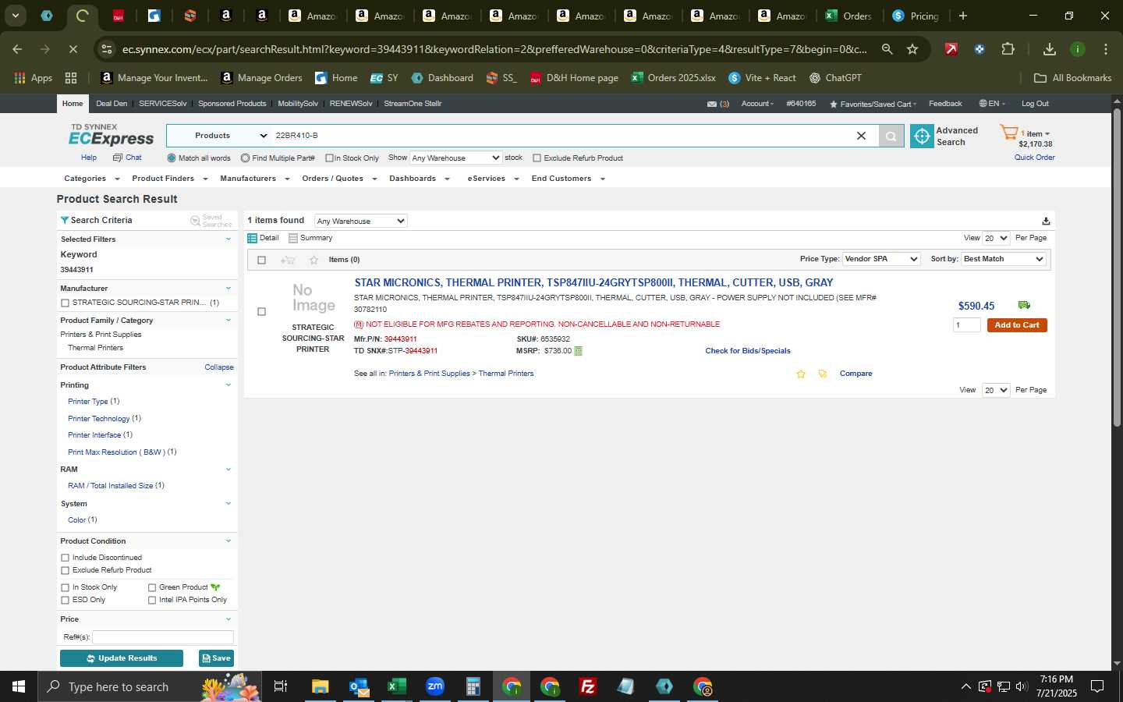Switch to Summary view icon
The image size is (1123, 702).
click(x=293, y=238)
